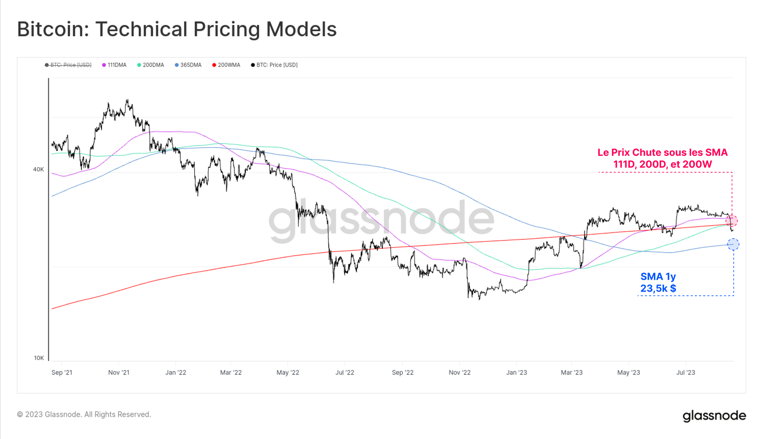Click the red 200WMA legend dot

point(214,65)
